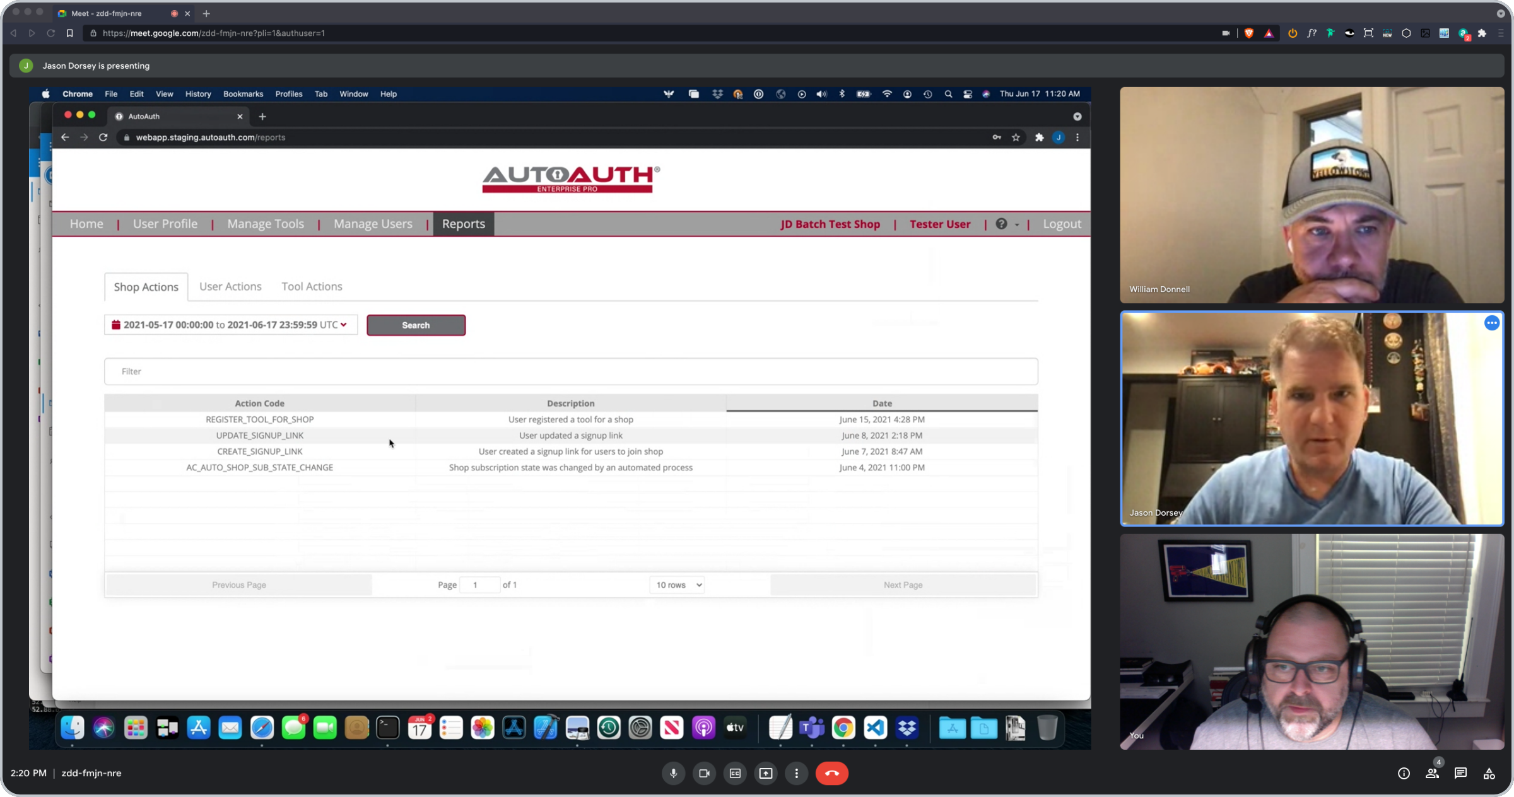The width and height of the screenshot is (1514, 797).
Task: Open the 10 rows page size dropdown
Action: (678, 585)
